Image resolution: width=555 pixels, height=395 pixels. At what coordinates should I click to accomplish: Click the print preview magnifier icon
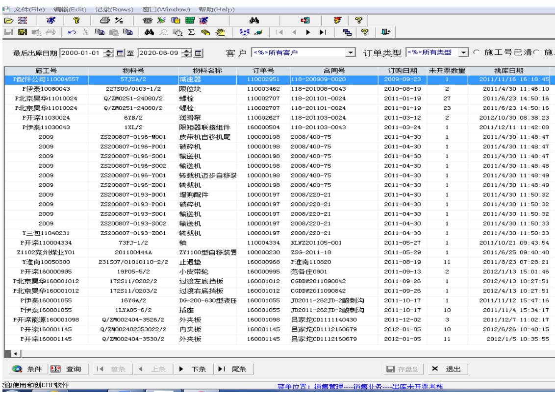coord(177,32)
